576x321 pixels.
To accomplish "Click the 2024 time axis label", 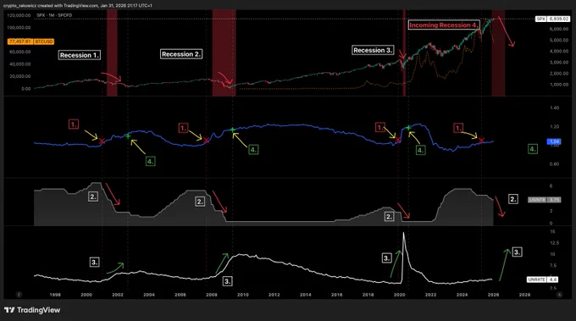I will tap(462, 295).
